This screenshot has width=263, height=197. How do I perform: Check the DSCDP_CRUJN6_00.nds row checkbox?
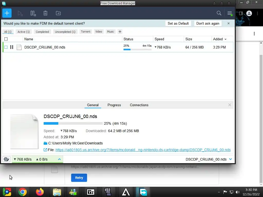point(6,47)
